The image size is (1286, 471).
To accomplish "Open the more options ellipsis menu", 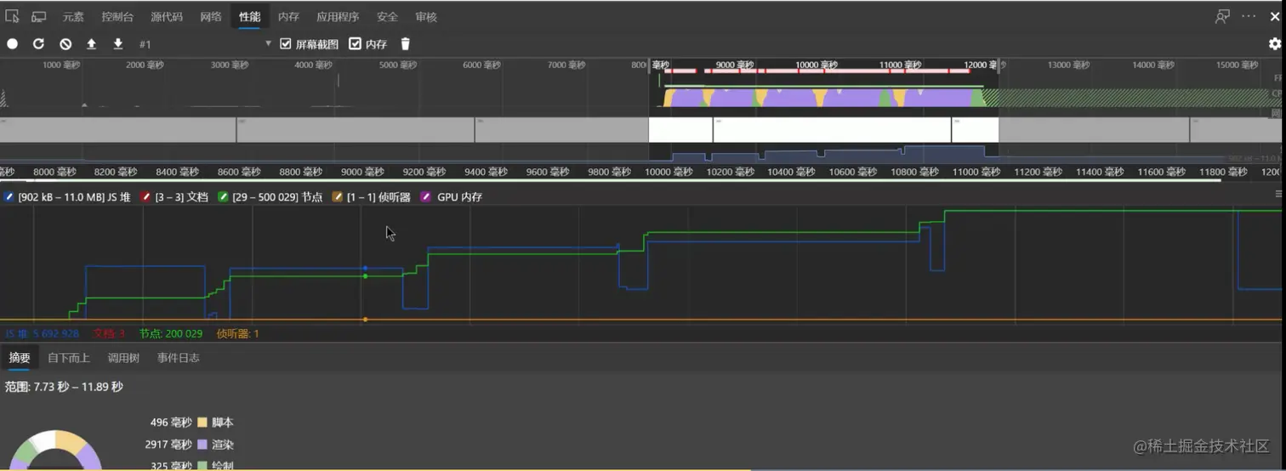I will coord(1249,16).
